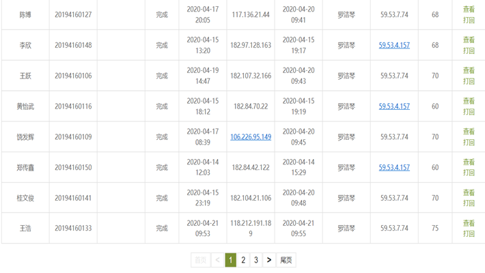Open IP link 59.53.4.157 in 李欣's row
This screenshot has width=485, height=273.
[394, 46]
